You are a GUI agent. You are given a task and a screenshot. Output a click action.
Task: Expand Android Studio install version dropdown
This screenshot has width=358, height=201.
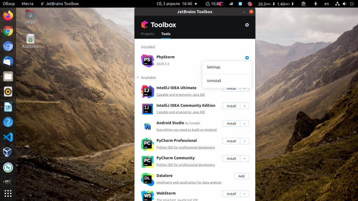244,124
